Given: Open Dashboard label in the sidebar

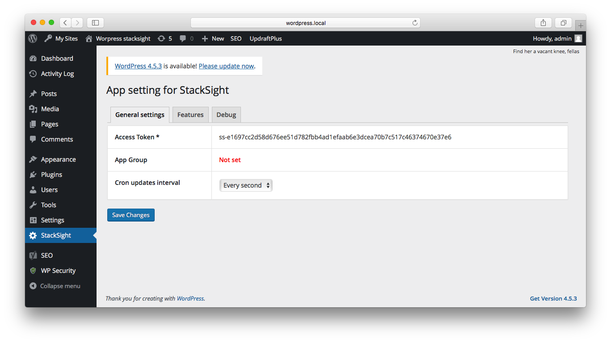Looking at the screenshot, I should [x=57, y=59].
